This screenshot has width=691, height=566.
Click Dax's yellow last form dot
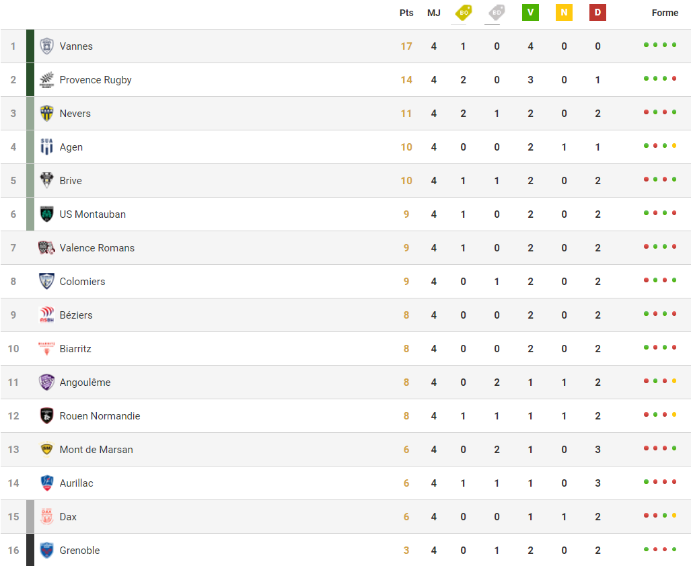(x=674, y=516)
